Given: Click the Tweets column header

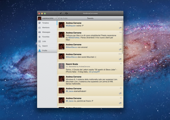Looking at the screenshot, I should [90, 18].
